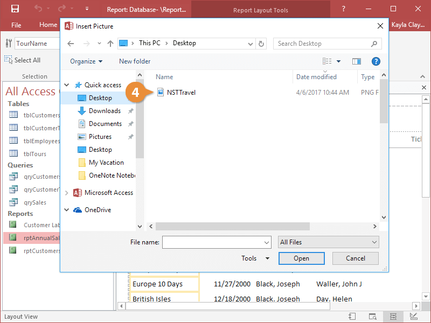
Task: Switch to Design View in status bar
Action: pyautogui.click(x=413, y=317)
